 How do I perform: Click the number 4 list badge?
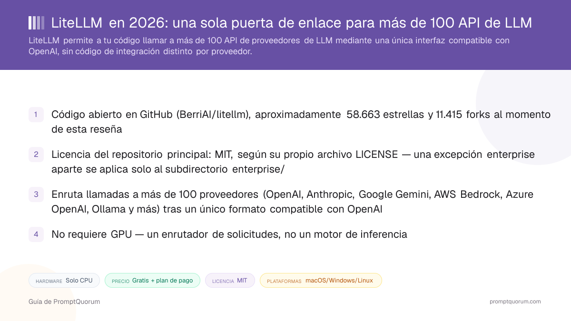coord(36,234)
